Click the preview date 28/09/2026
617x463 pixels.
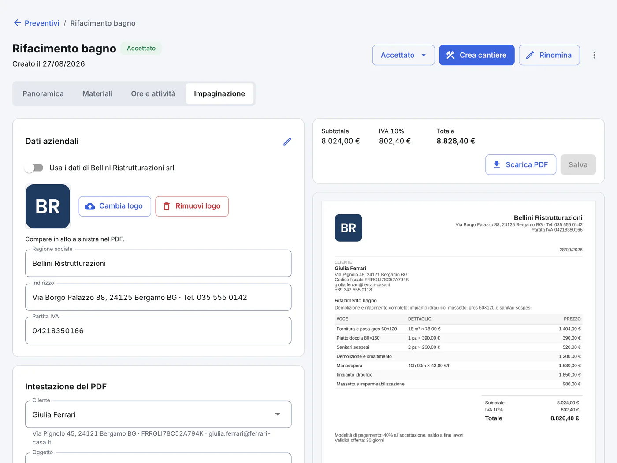point(571,250)
